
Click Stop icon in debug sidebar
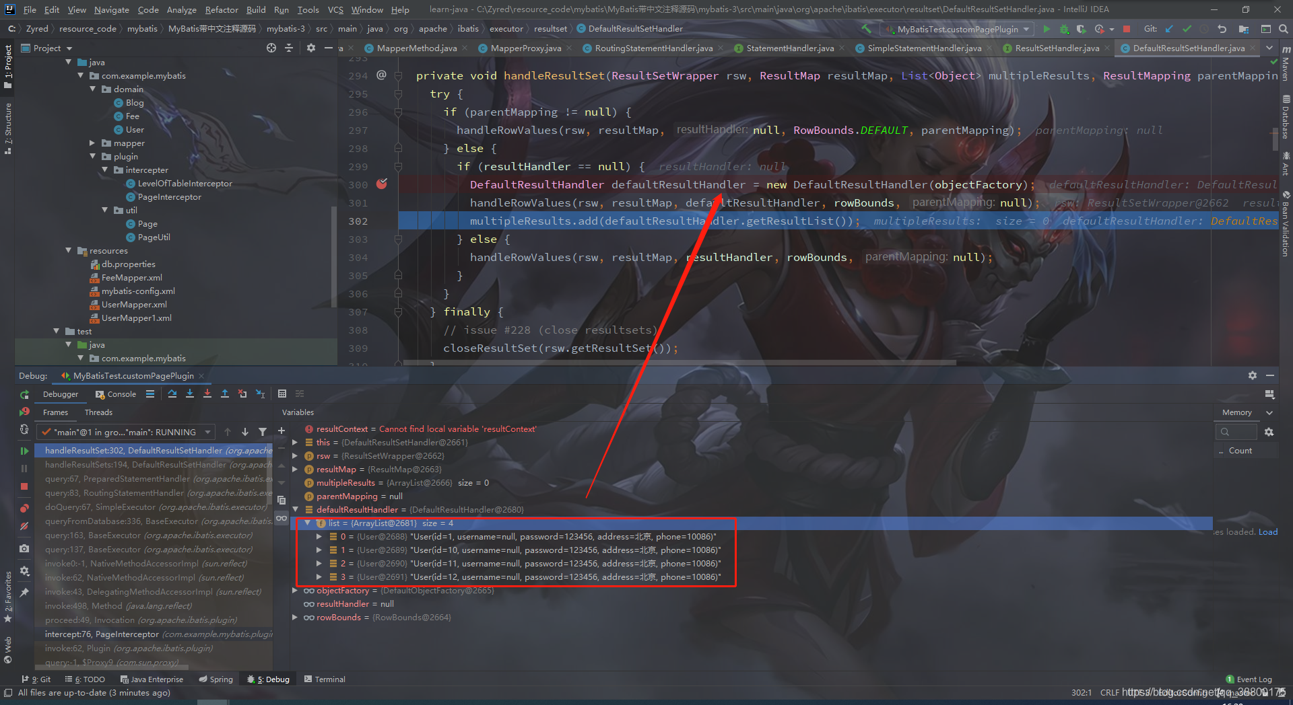[x=24, y=486]
